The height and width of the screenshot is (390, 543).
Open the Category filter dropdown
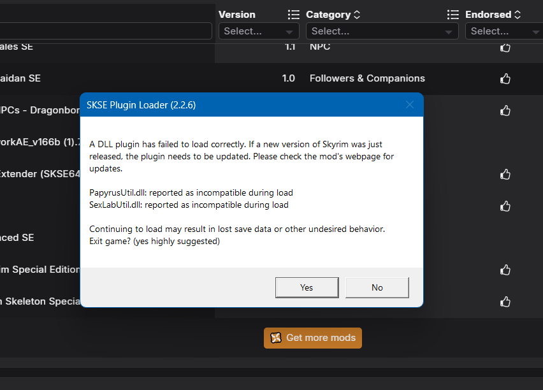pos(382,31)
